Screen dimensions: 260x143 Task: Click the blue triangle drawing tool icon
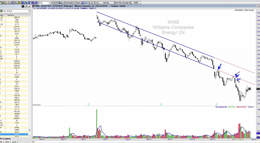(83, 3)
